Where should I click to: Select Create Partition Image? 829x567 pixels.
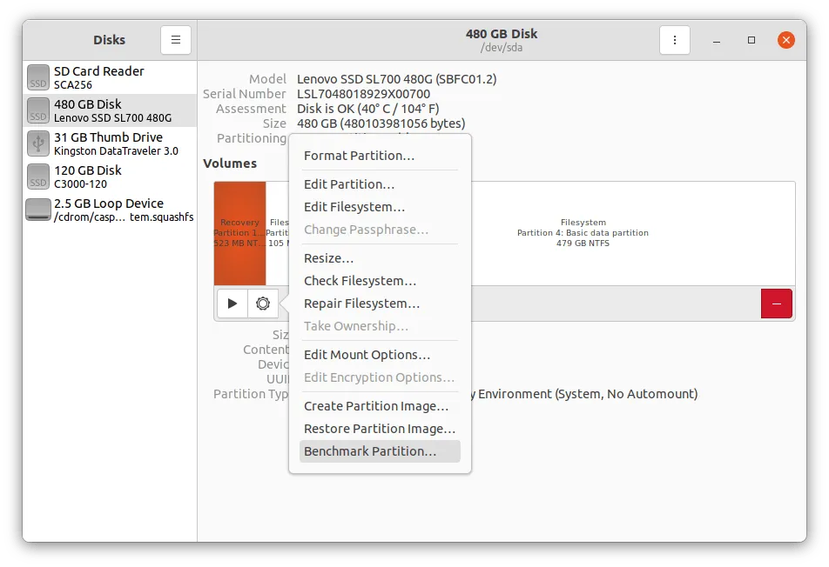[376, 405]
